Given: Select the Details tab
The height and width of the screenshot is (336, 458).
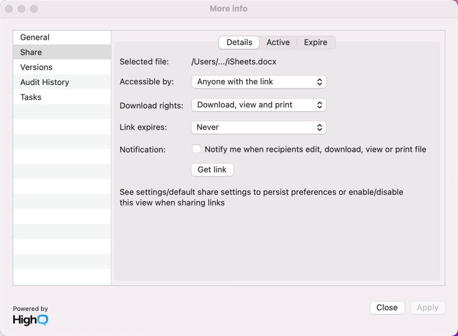Looking at the screenshot, I should pyautogui.click(x=239, y=42).
